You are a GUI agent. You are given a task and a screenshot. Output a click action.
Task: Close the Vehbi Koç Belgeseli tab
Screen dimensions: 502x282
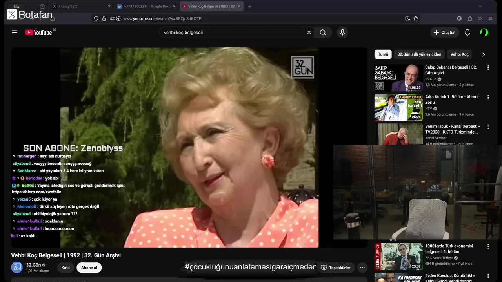239,6
